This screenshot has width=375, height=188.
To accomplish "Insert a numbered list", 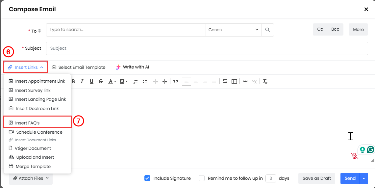I will pos(136,81).
